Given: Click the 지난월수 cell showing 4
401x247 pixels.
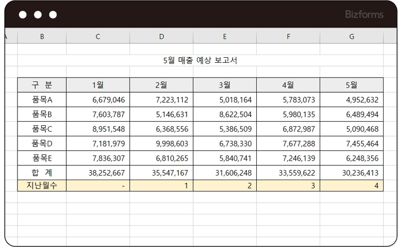Looking at the screenshot, I should (x=352, y=186).
